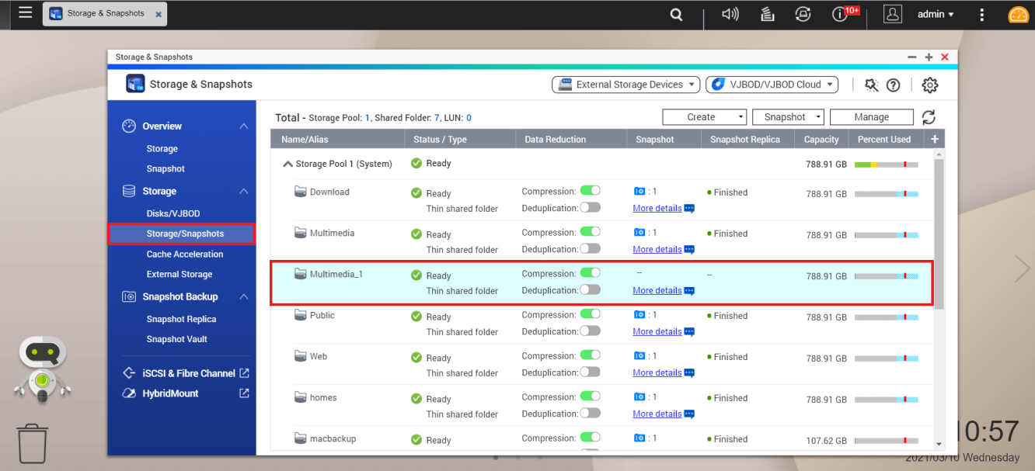1035x471 pixels.
Task: Open the Create dropdown
Action: point(704,117)
